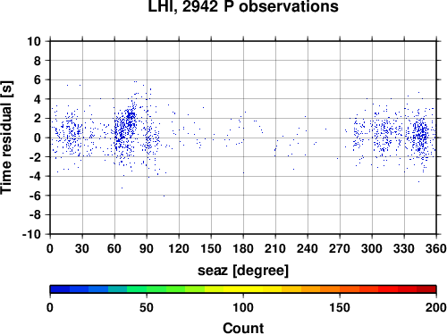This screenshot has height=334, width=447.
Task: Click the x-axis tick label 90
Action: (147, 248)
